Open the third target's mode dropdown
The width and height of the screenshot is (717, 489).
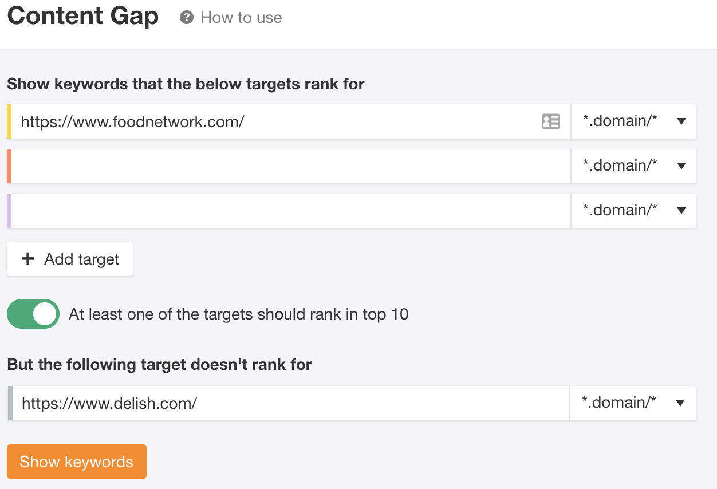pyautogui.click(x=633, y=211)
